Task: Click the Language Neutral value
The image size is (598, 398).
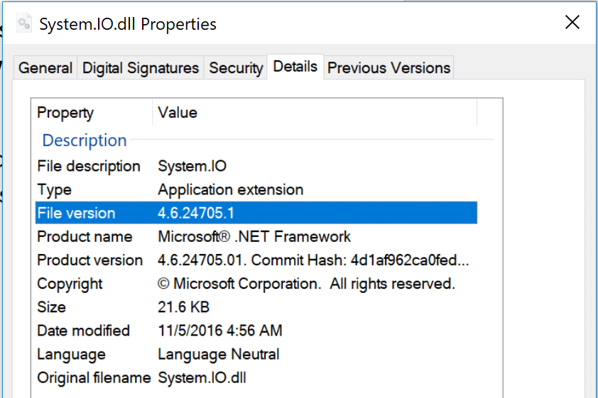Action: (219, 354)
